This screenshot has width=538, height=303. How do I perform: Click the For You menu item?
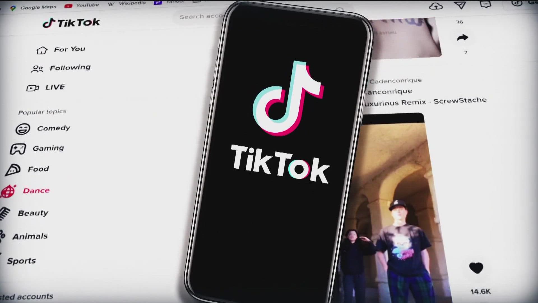60,49
